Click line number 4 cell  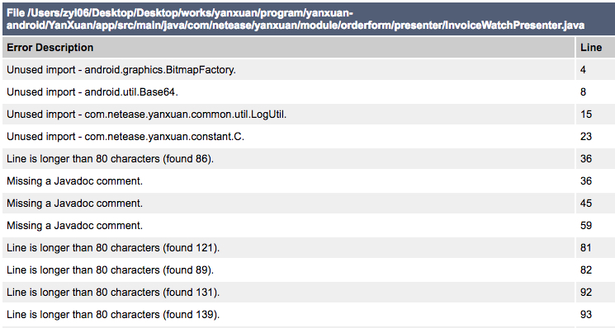tap(595, 70)
